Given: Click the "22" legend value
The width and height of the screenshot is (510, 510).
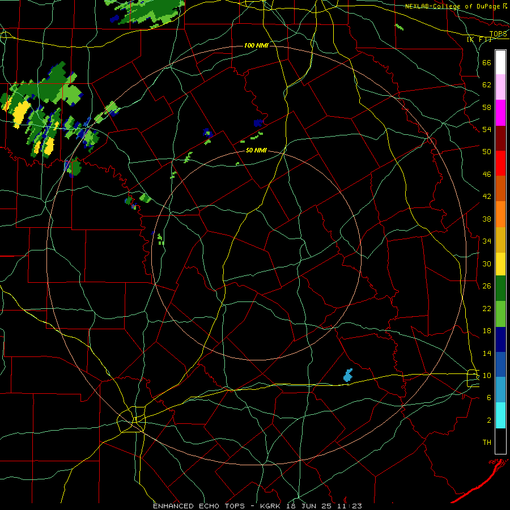Looking at the screenshot, I should pos(487,308).
